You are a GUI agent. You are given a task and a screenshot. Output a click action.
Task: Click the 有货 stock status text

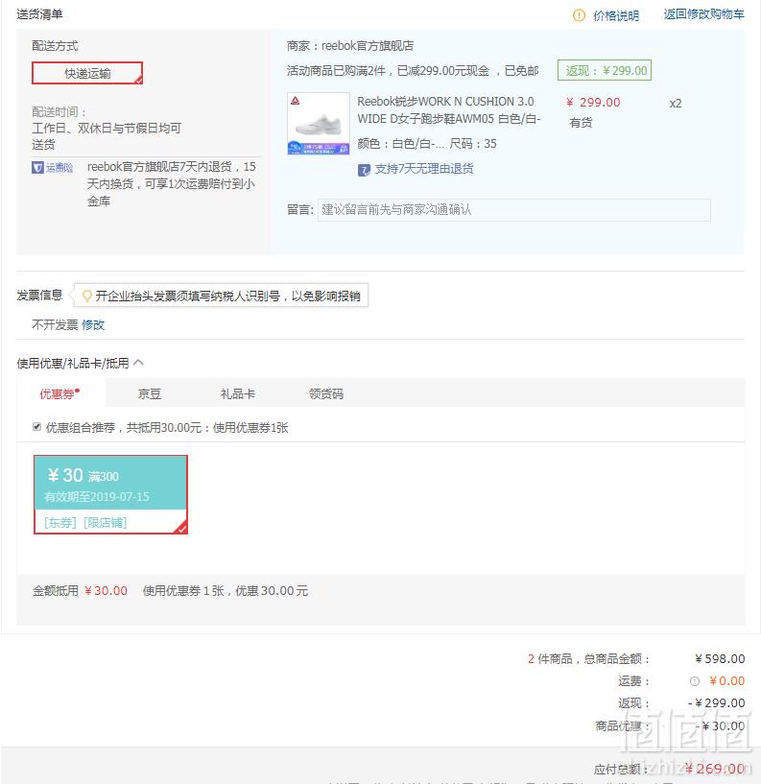click(581, 123)
